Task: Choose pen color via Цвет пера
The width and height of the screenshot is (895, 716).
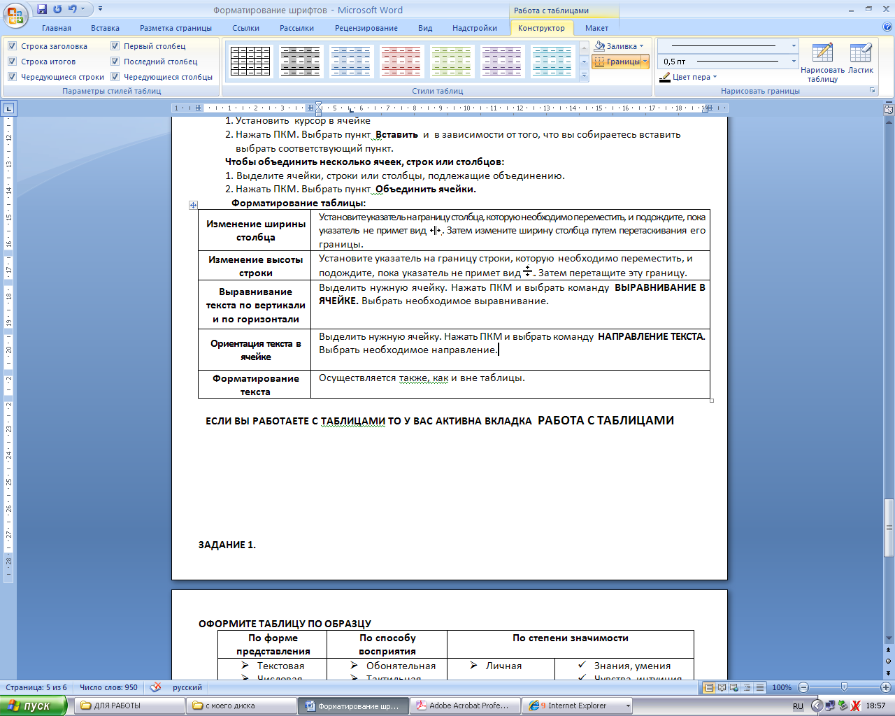Action: 685,77
